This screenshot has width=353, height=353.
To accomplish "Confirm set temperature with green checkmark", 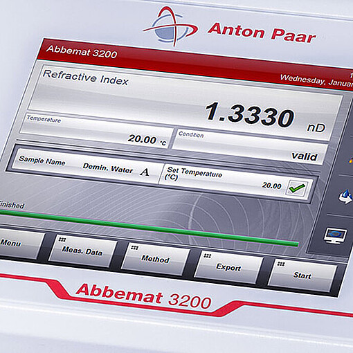I will 297,188.
